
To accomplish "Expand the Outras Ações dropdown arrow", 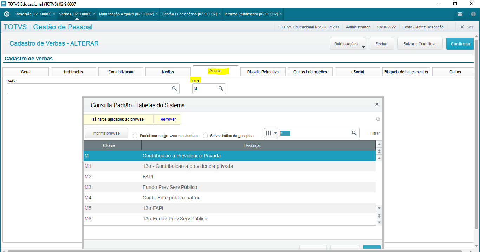I will tap(363, 47).
